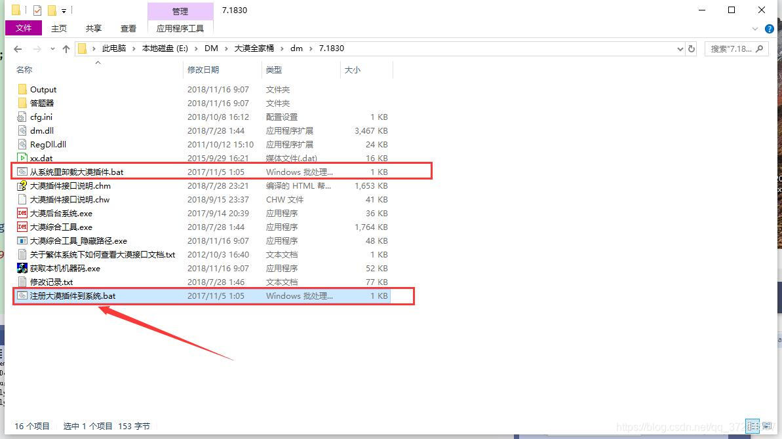Switch to the 主页 ribbon tab
The width and height of the screenshot is (782, 439).
[59, 28]
